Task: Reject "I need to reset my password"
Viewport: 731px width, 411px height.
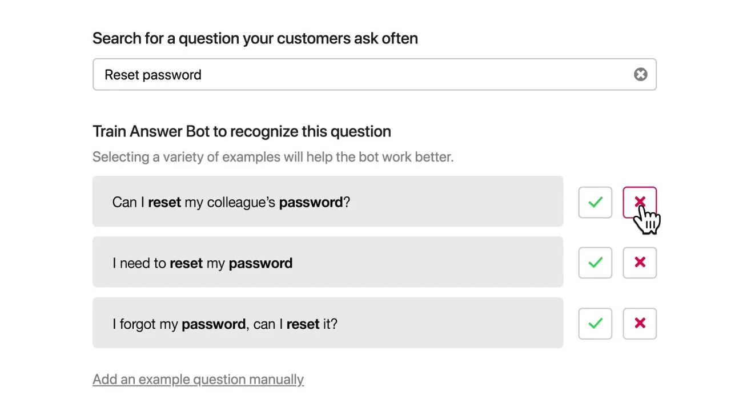Action: point(640,263)
